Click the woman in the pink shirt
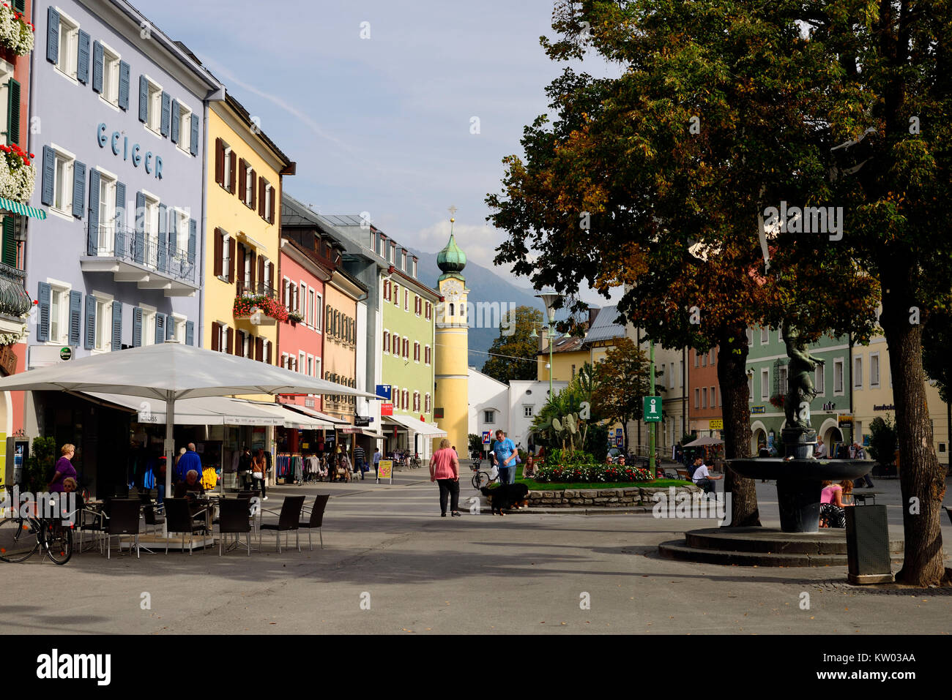The width and height of the screenshot is (952, 700). 445,478
